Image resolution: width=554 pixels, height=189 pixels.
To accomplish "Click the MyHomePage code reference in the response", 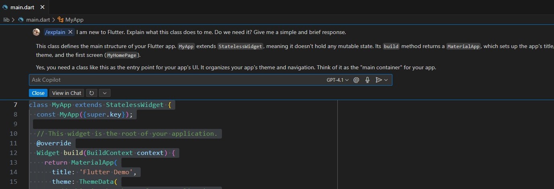I will (x=121, y=56).
